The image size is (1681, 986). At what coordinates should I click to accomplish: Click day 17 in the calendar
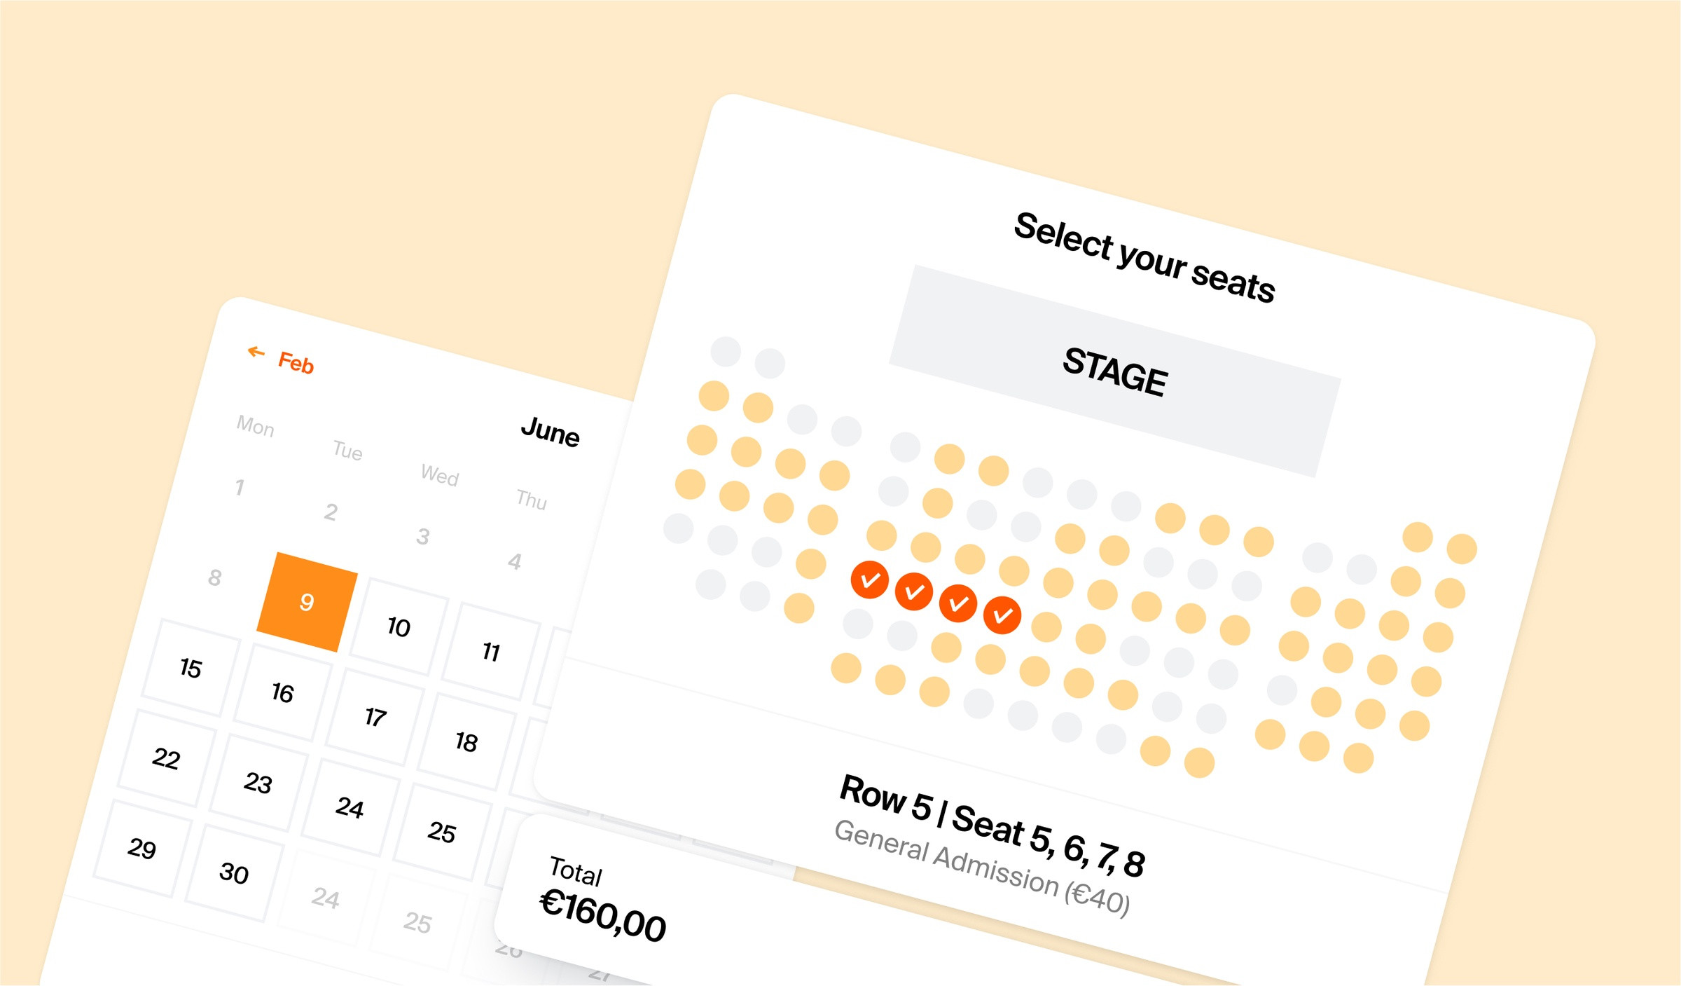[x=375, y=717]
